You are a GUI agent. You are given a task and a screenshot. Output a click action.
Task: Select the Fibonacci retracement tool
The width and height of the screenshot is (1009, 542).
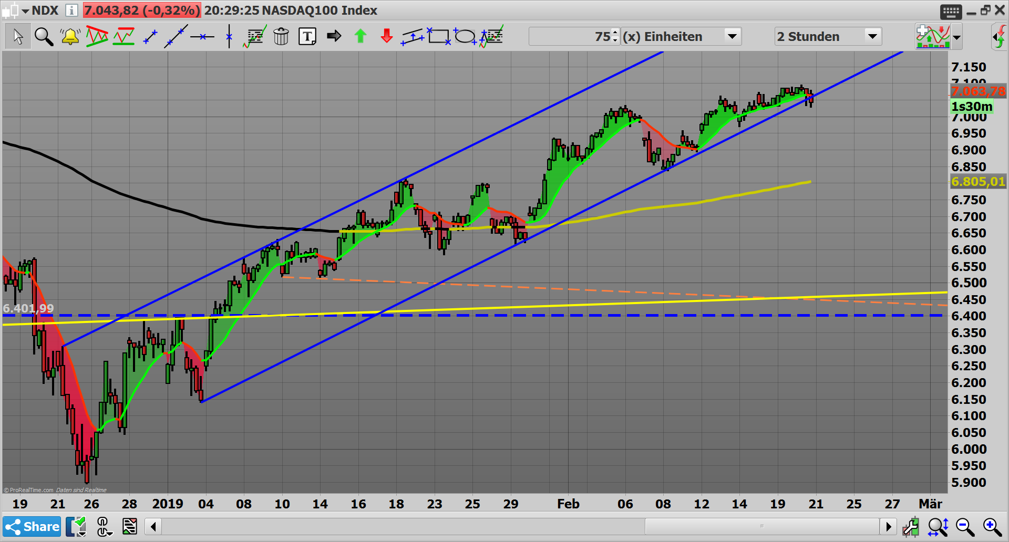[255, 36]
